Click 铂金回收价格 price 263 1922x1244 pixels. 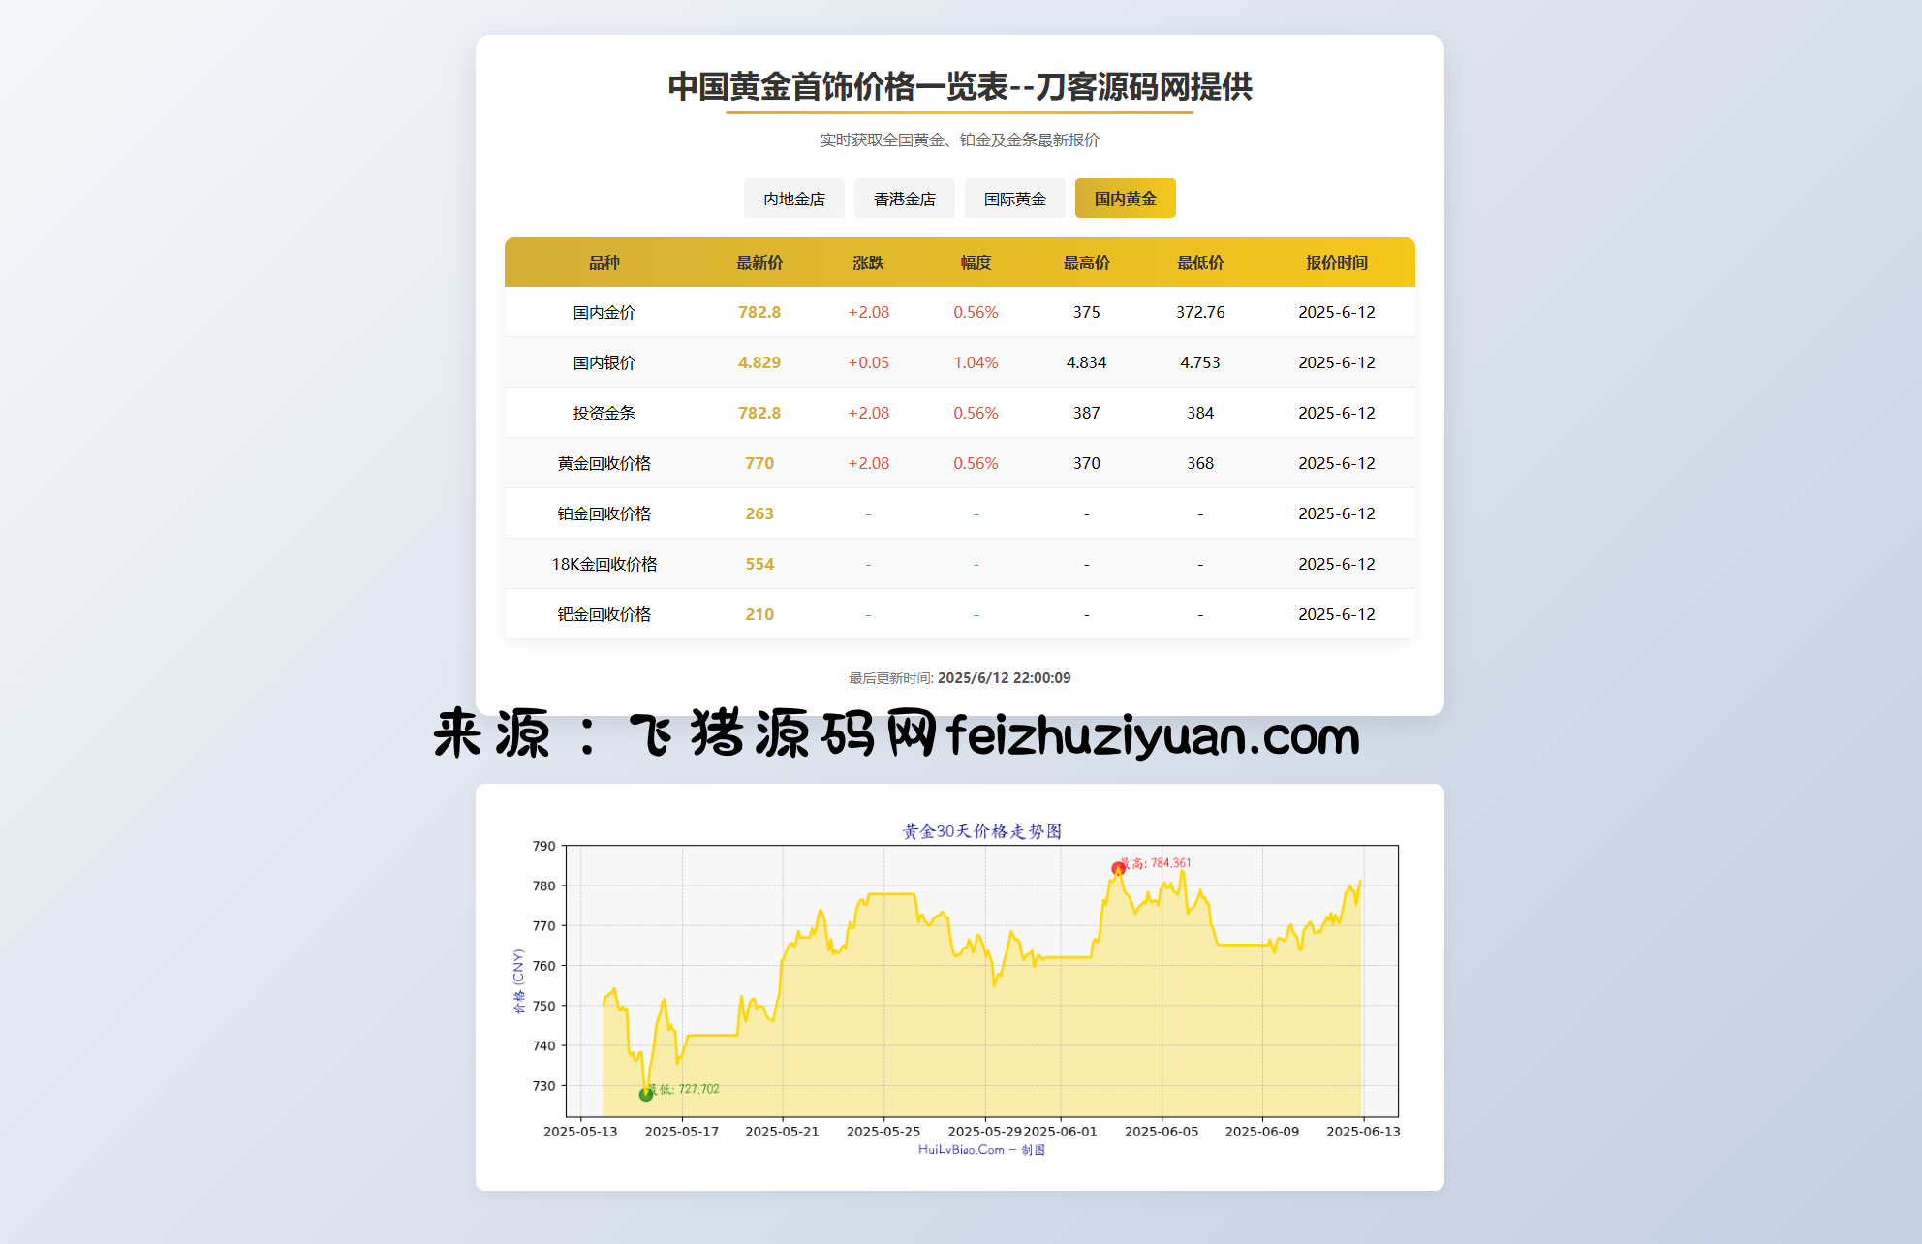pyautogui.click(x=759, y=513)
